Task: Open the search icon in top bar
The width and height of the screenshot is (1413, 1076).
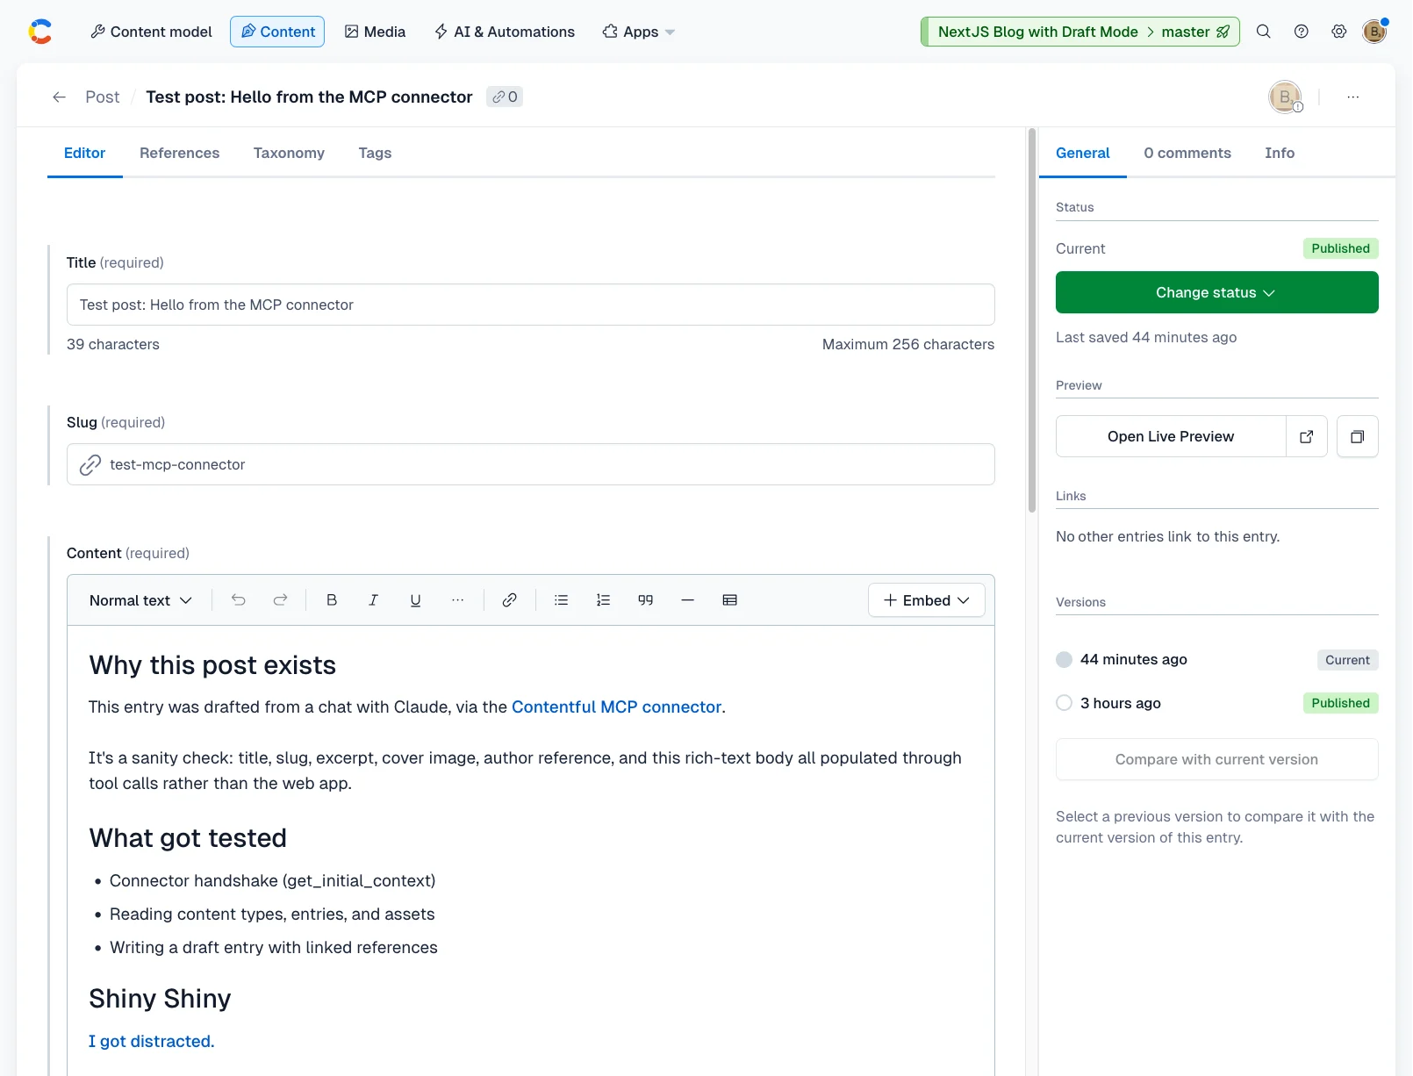Action: (1264, 32)
